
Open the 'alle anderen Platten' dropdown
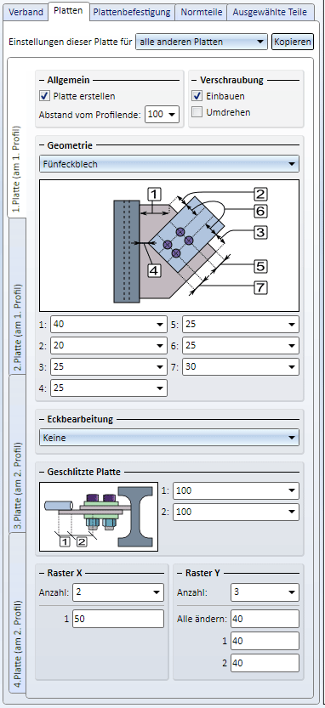202,42
